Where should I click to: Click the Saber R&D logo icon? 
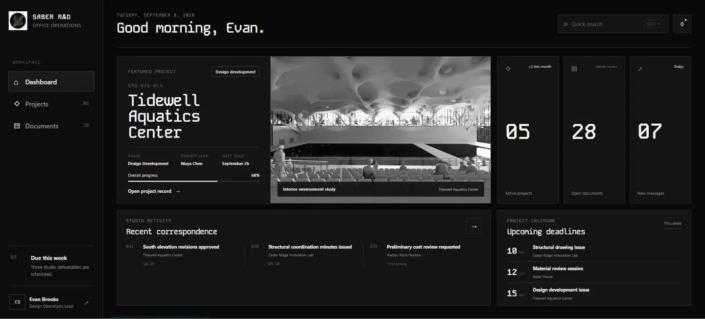click(18, 21)
